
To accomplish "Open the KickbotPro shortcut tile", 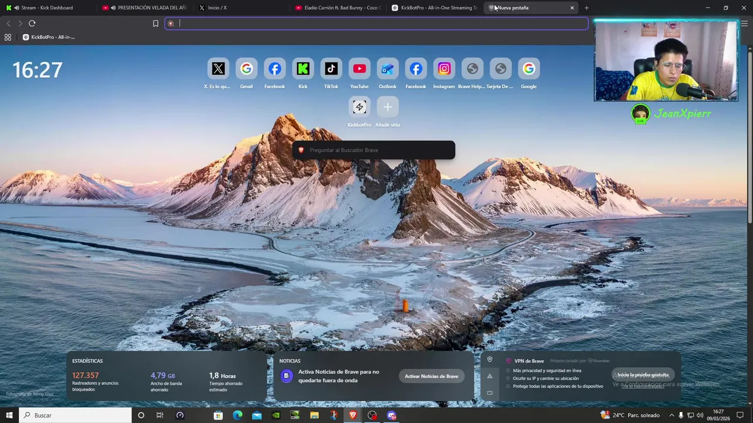I will click(x=359, y=107).
